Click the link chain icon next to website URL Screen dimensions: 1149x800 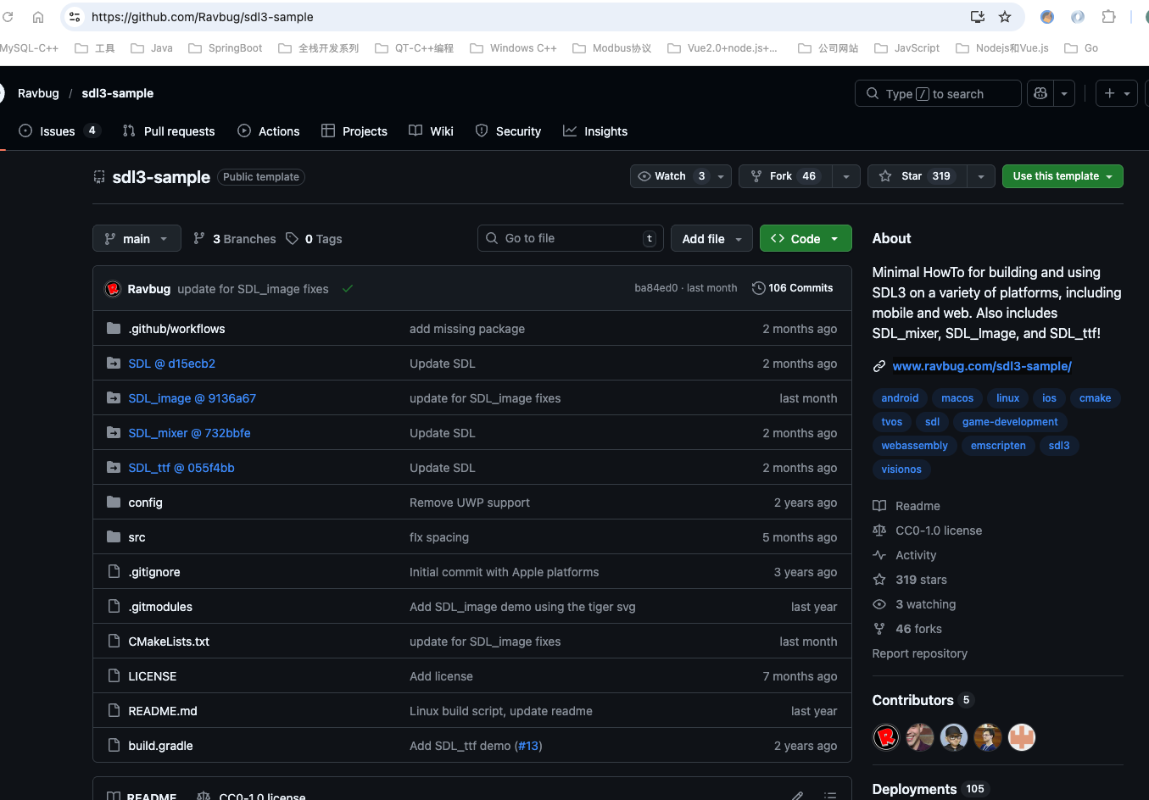tap(879, 366)
